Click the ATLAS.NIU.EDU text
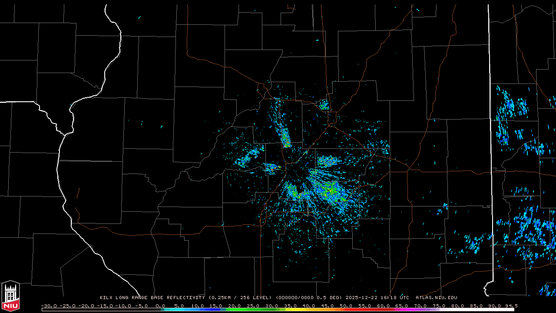This screenshot has width=556, height=313. pos(436,298)
